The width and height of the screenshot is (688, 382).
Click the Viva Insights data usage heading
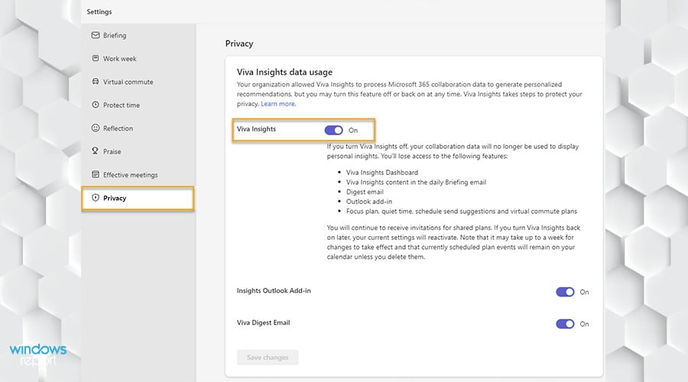point(284,72)
